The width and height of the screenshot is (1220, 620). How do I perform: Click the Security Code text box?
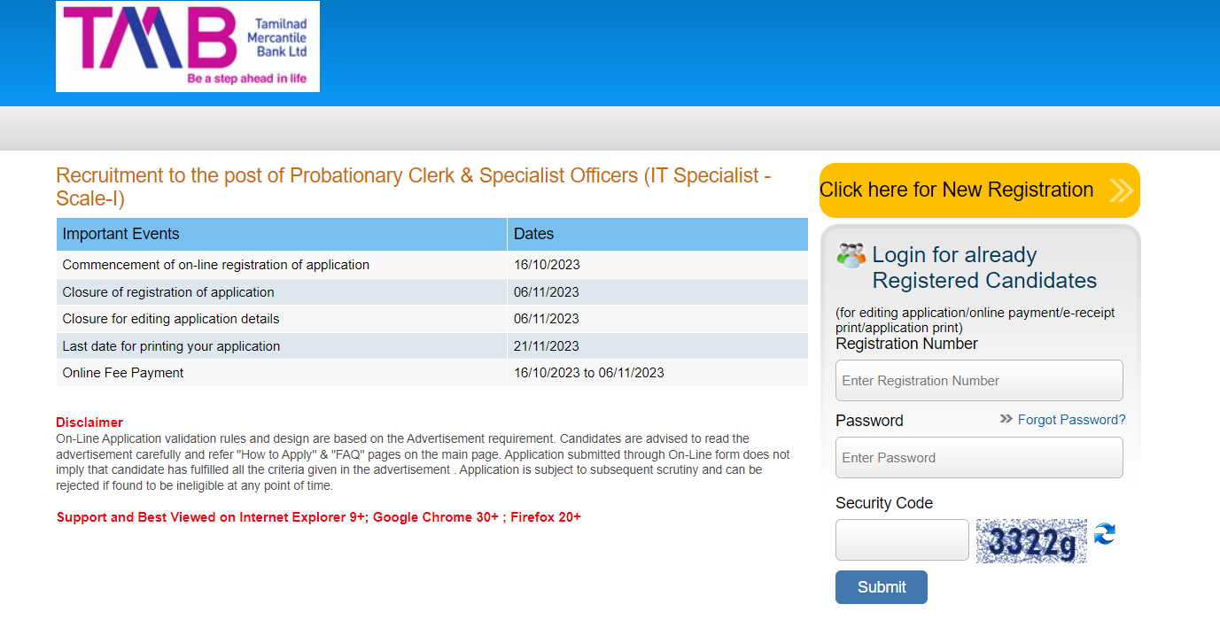pyautogui.click(x=902, y=540)
